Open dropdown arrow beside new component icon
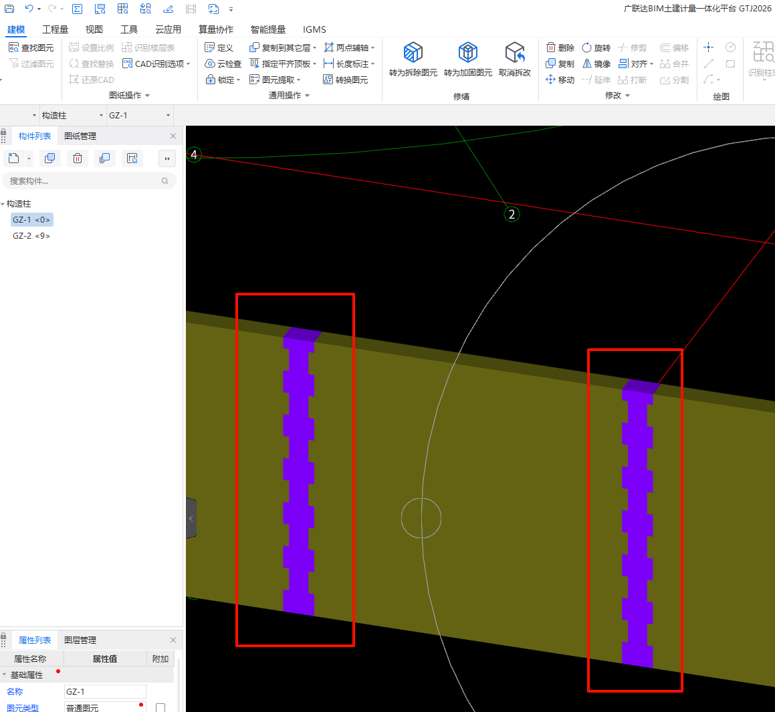 click(29, 158)
